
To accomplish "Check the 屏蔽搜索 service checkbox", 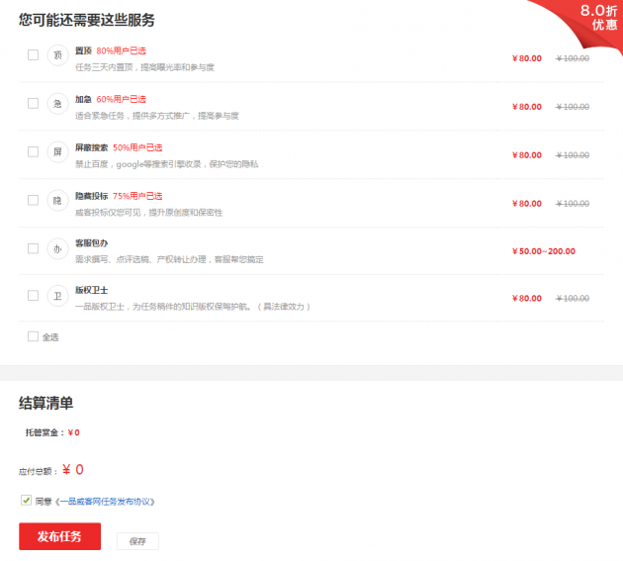I will (33, 151).
